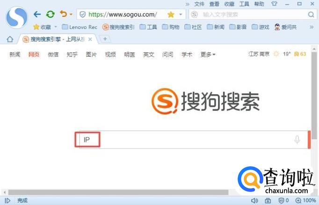
Task: Switch to 英文 search
Action: (149, 54)
